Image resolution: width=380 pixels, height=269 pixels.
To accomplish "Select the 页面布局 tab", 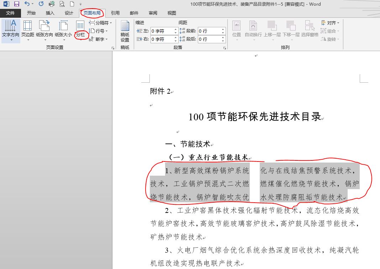I will point(92,13).
